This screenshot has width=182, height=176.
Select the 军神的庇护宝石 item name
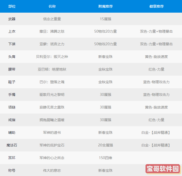click(x=52, y=145)
